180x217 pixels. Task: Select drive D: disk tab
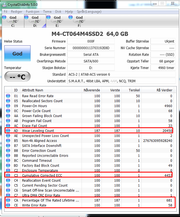click(x=35, y=21)
